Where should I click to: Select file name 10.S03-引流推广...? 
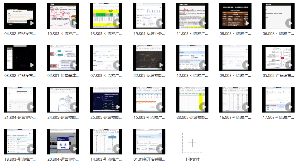63,34
